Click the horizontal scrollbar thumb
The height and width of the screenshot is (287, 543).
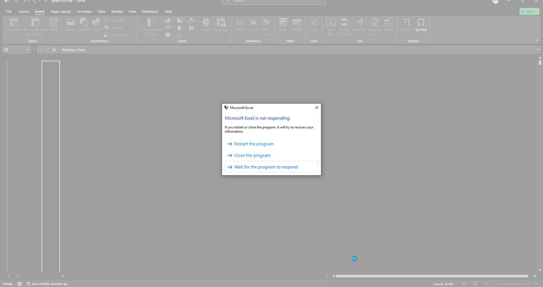click(432, 276)
